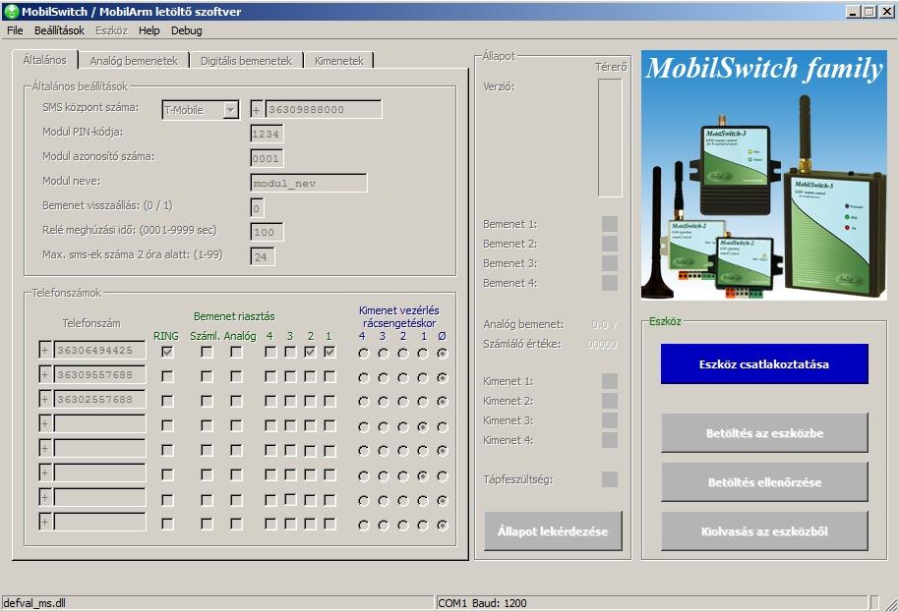The width and height of the screenshot is (899, 612).
Task: Click the COM1 Baud: 1200 status text
Action: [x=482, y=603]
